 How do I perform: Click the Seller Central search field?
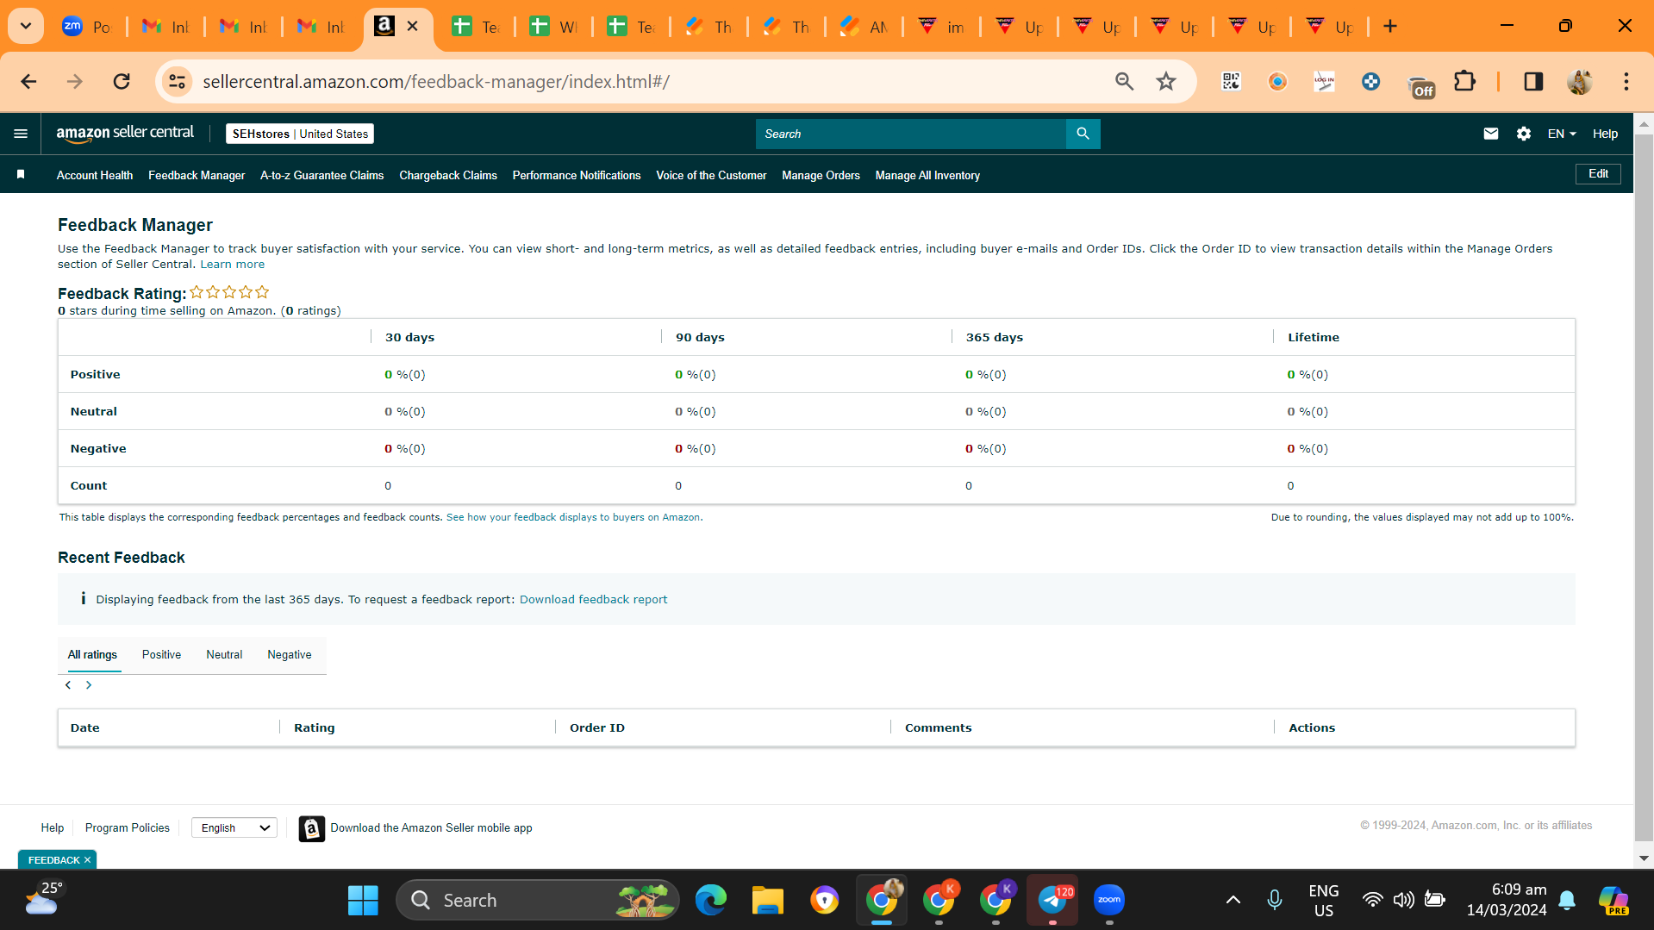(x=911, y=134)
